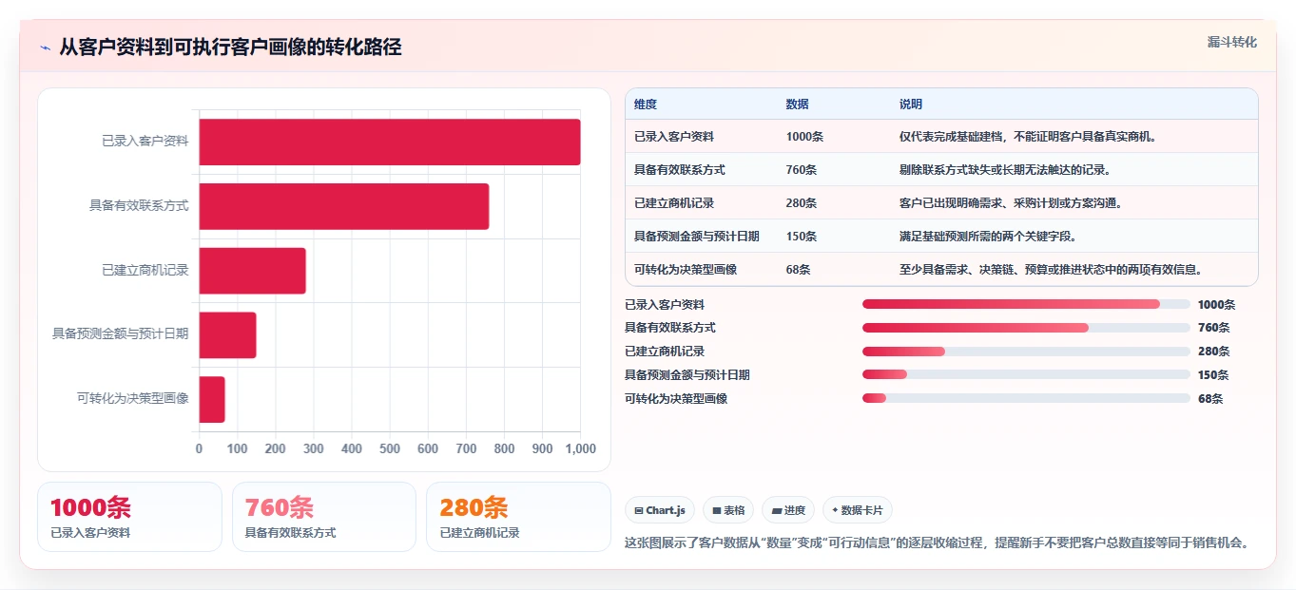Click the 可转化为决策型画像 bar in the chart
1296x590 pixels.
click(212, 399)
